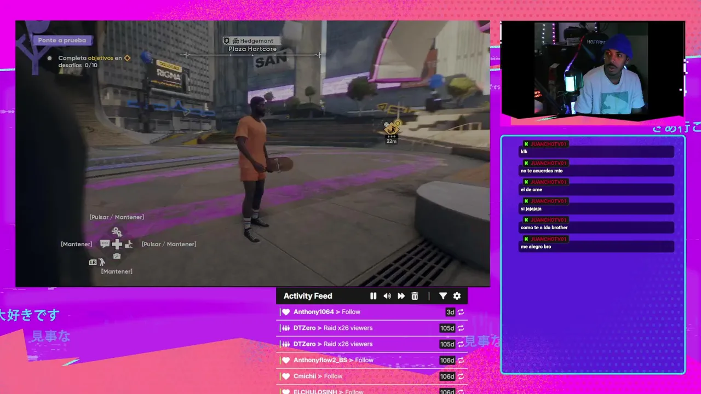
Task: Click heart icon beside Anthonyflow2_BS
Action: (285, 360)
